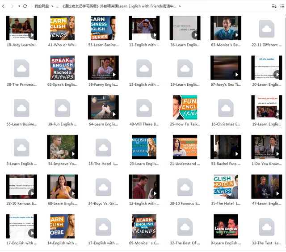This screenshot has width=286, height=252.
Task: Open the 36-Learn Englis... video thumbnail
Action: tap(185, 28)
